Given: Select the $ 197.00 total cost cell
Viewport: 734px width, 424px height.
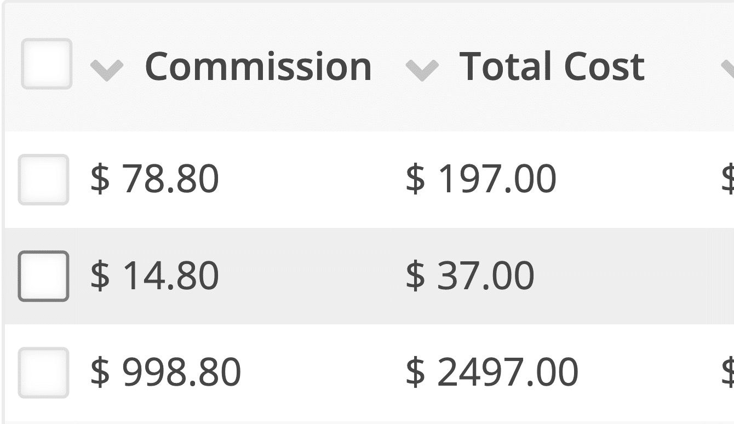Looking at the screenshot, I should click(481, 179).
